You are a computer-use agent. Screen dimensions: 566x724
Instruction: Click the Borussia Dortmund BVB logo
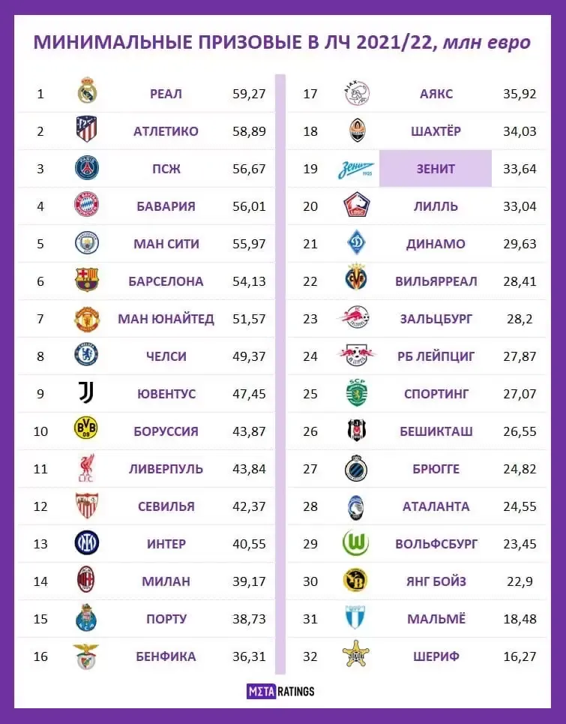coord(87,431)
